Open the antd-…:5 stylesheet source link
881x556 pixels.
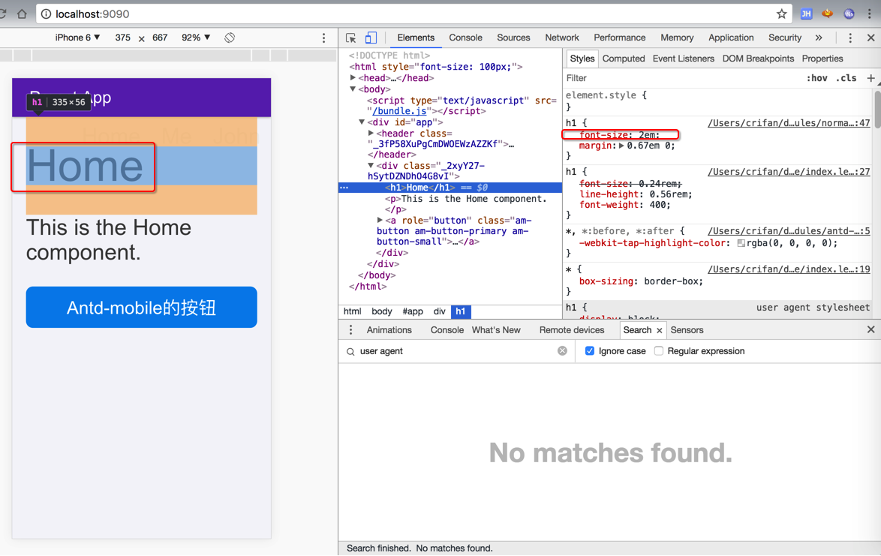click(789, 231)
